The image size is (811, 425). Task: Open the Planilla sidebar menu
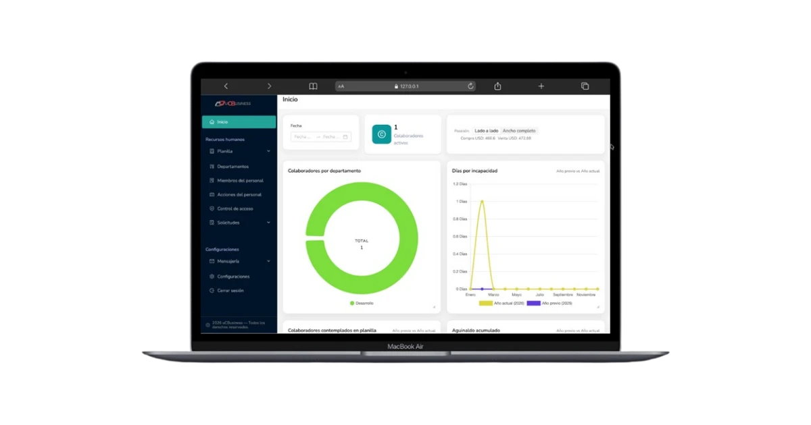point(239,151)
